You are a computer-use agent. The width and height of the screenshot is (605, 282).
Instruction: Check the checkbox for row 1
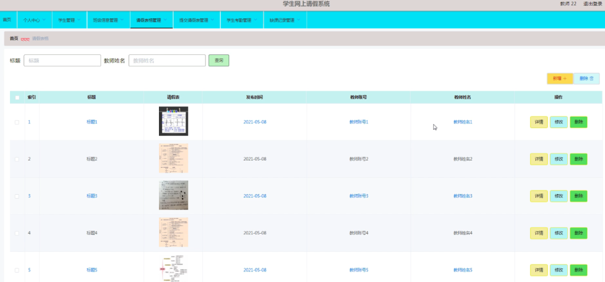[x=17, y=122]
